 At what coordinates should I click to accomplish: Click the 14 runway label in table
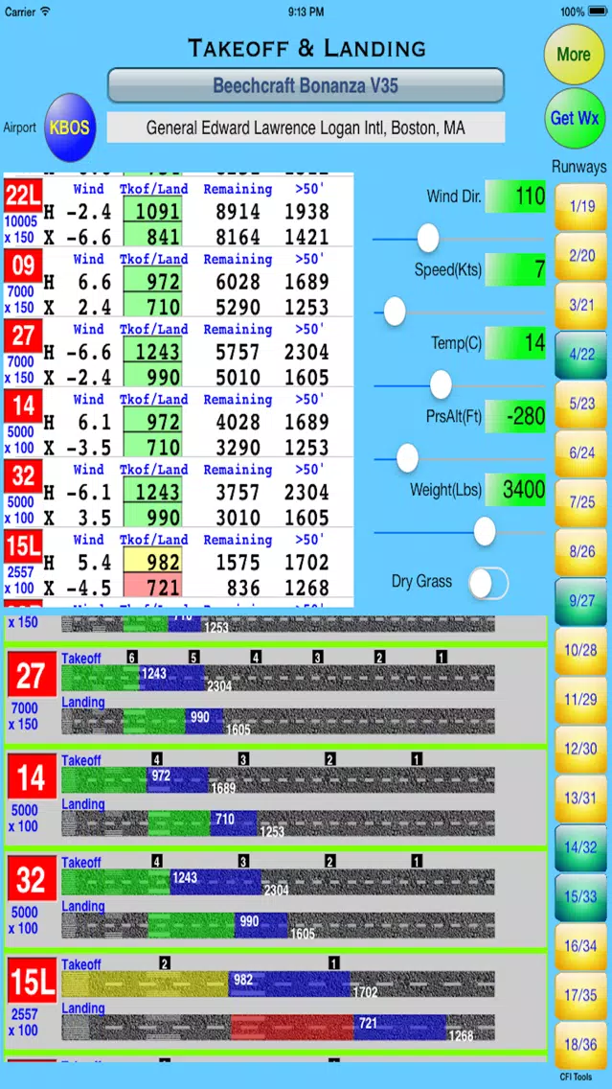[24, 407]
